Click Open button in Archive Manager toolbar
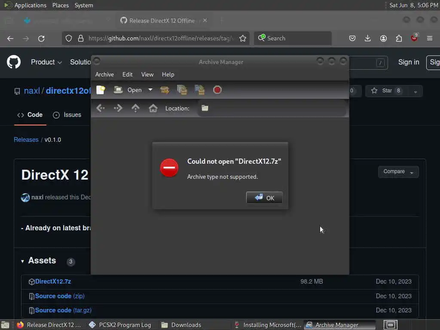This screenshot has height=330, width=440. click(x=128, y=90)
